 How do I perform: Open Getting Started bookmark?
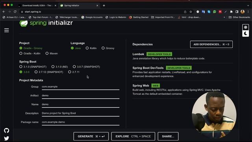[x=139, y=17]
